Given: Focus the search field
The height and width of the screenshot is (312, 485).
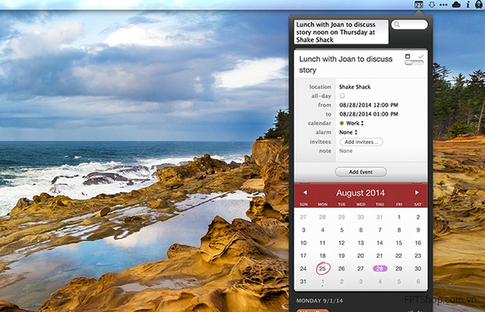Looking at the screenshot, I should 410,24.
